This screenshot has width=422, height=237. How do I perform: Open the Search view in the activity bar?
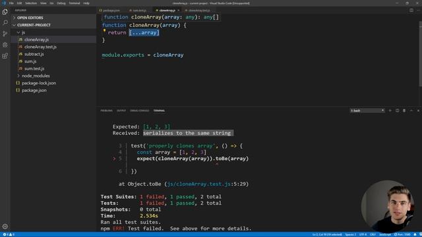[5, 23]
